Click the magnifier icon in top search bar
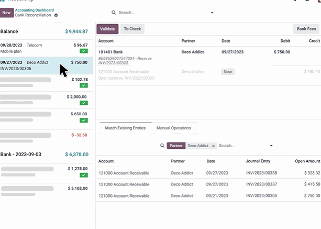Image resolution: width=321 pixels, height=229 pixels. tap(114, 13)
